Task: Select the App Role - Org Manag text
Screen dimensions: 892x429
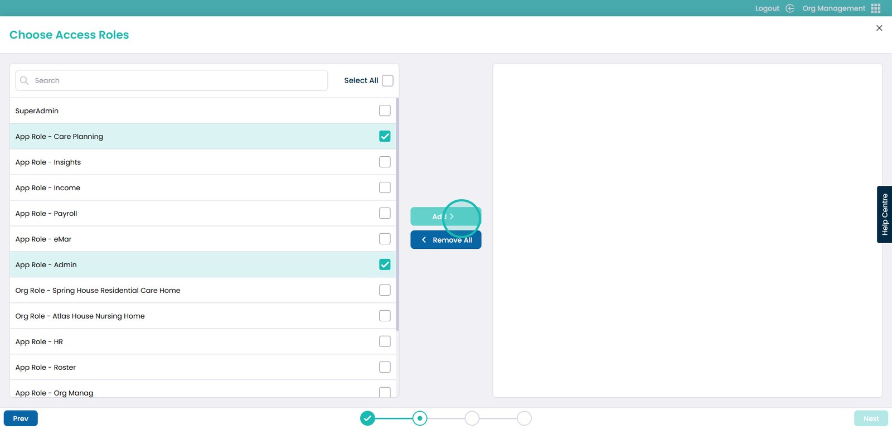Action: click(54, 393)
